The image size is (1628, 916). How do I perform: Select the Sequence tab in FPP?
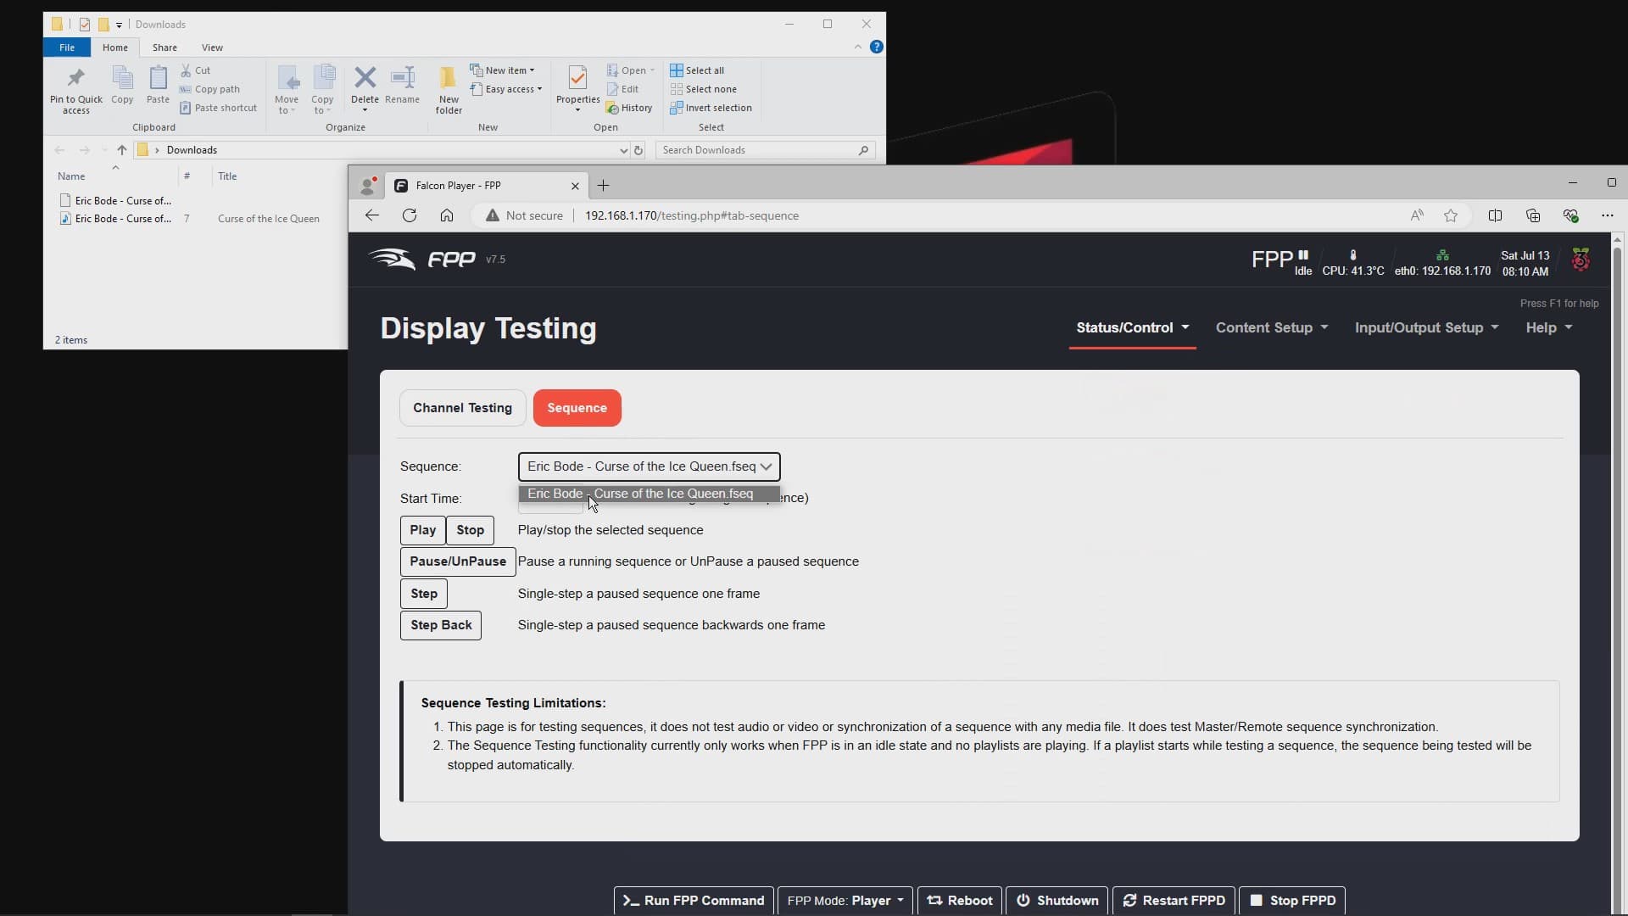pyautogui.click(x=577, y=408)
